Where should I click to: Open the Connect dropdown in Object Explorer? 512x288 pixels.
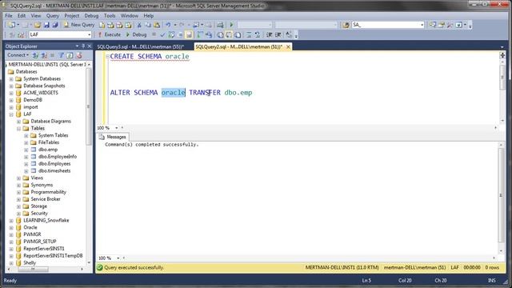point(18,55)
